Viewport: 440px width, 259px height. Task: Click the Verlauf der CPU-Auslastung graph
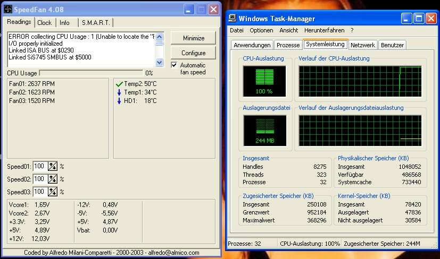[x=360, y=81]
